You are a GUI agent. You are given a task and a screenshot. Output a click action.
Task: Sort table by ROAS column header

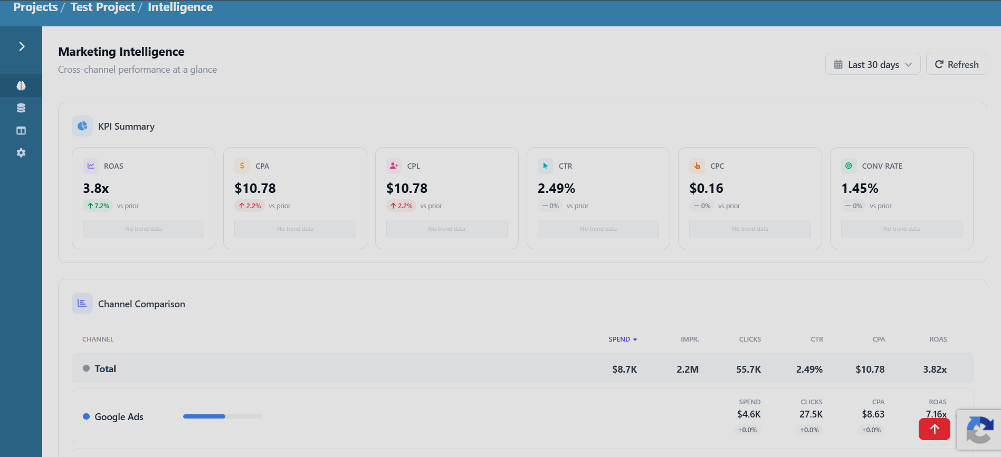point(938,339)
